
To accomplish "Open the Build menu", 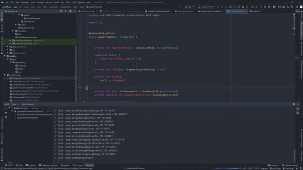I will pos(57,2).
